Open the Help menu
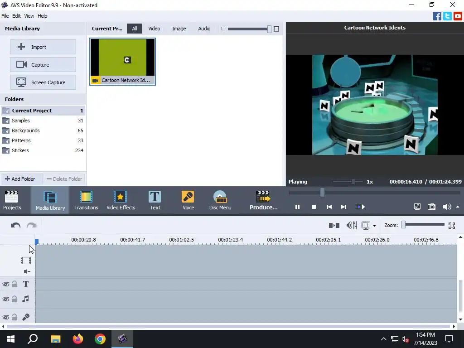 42,16
